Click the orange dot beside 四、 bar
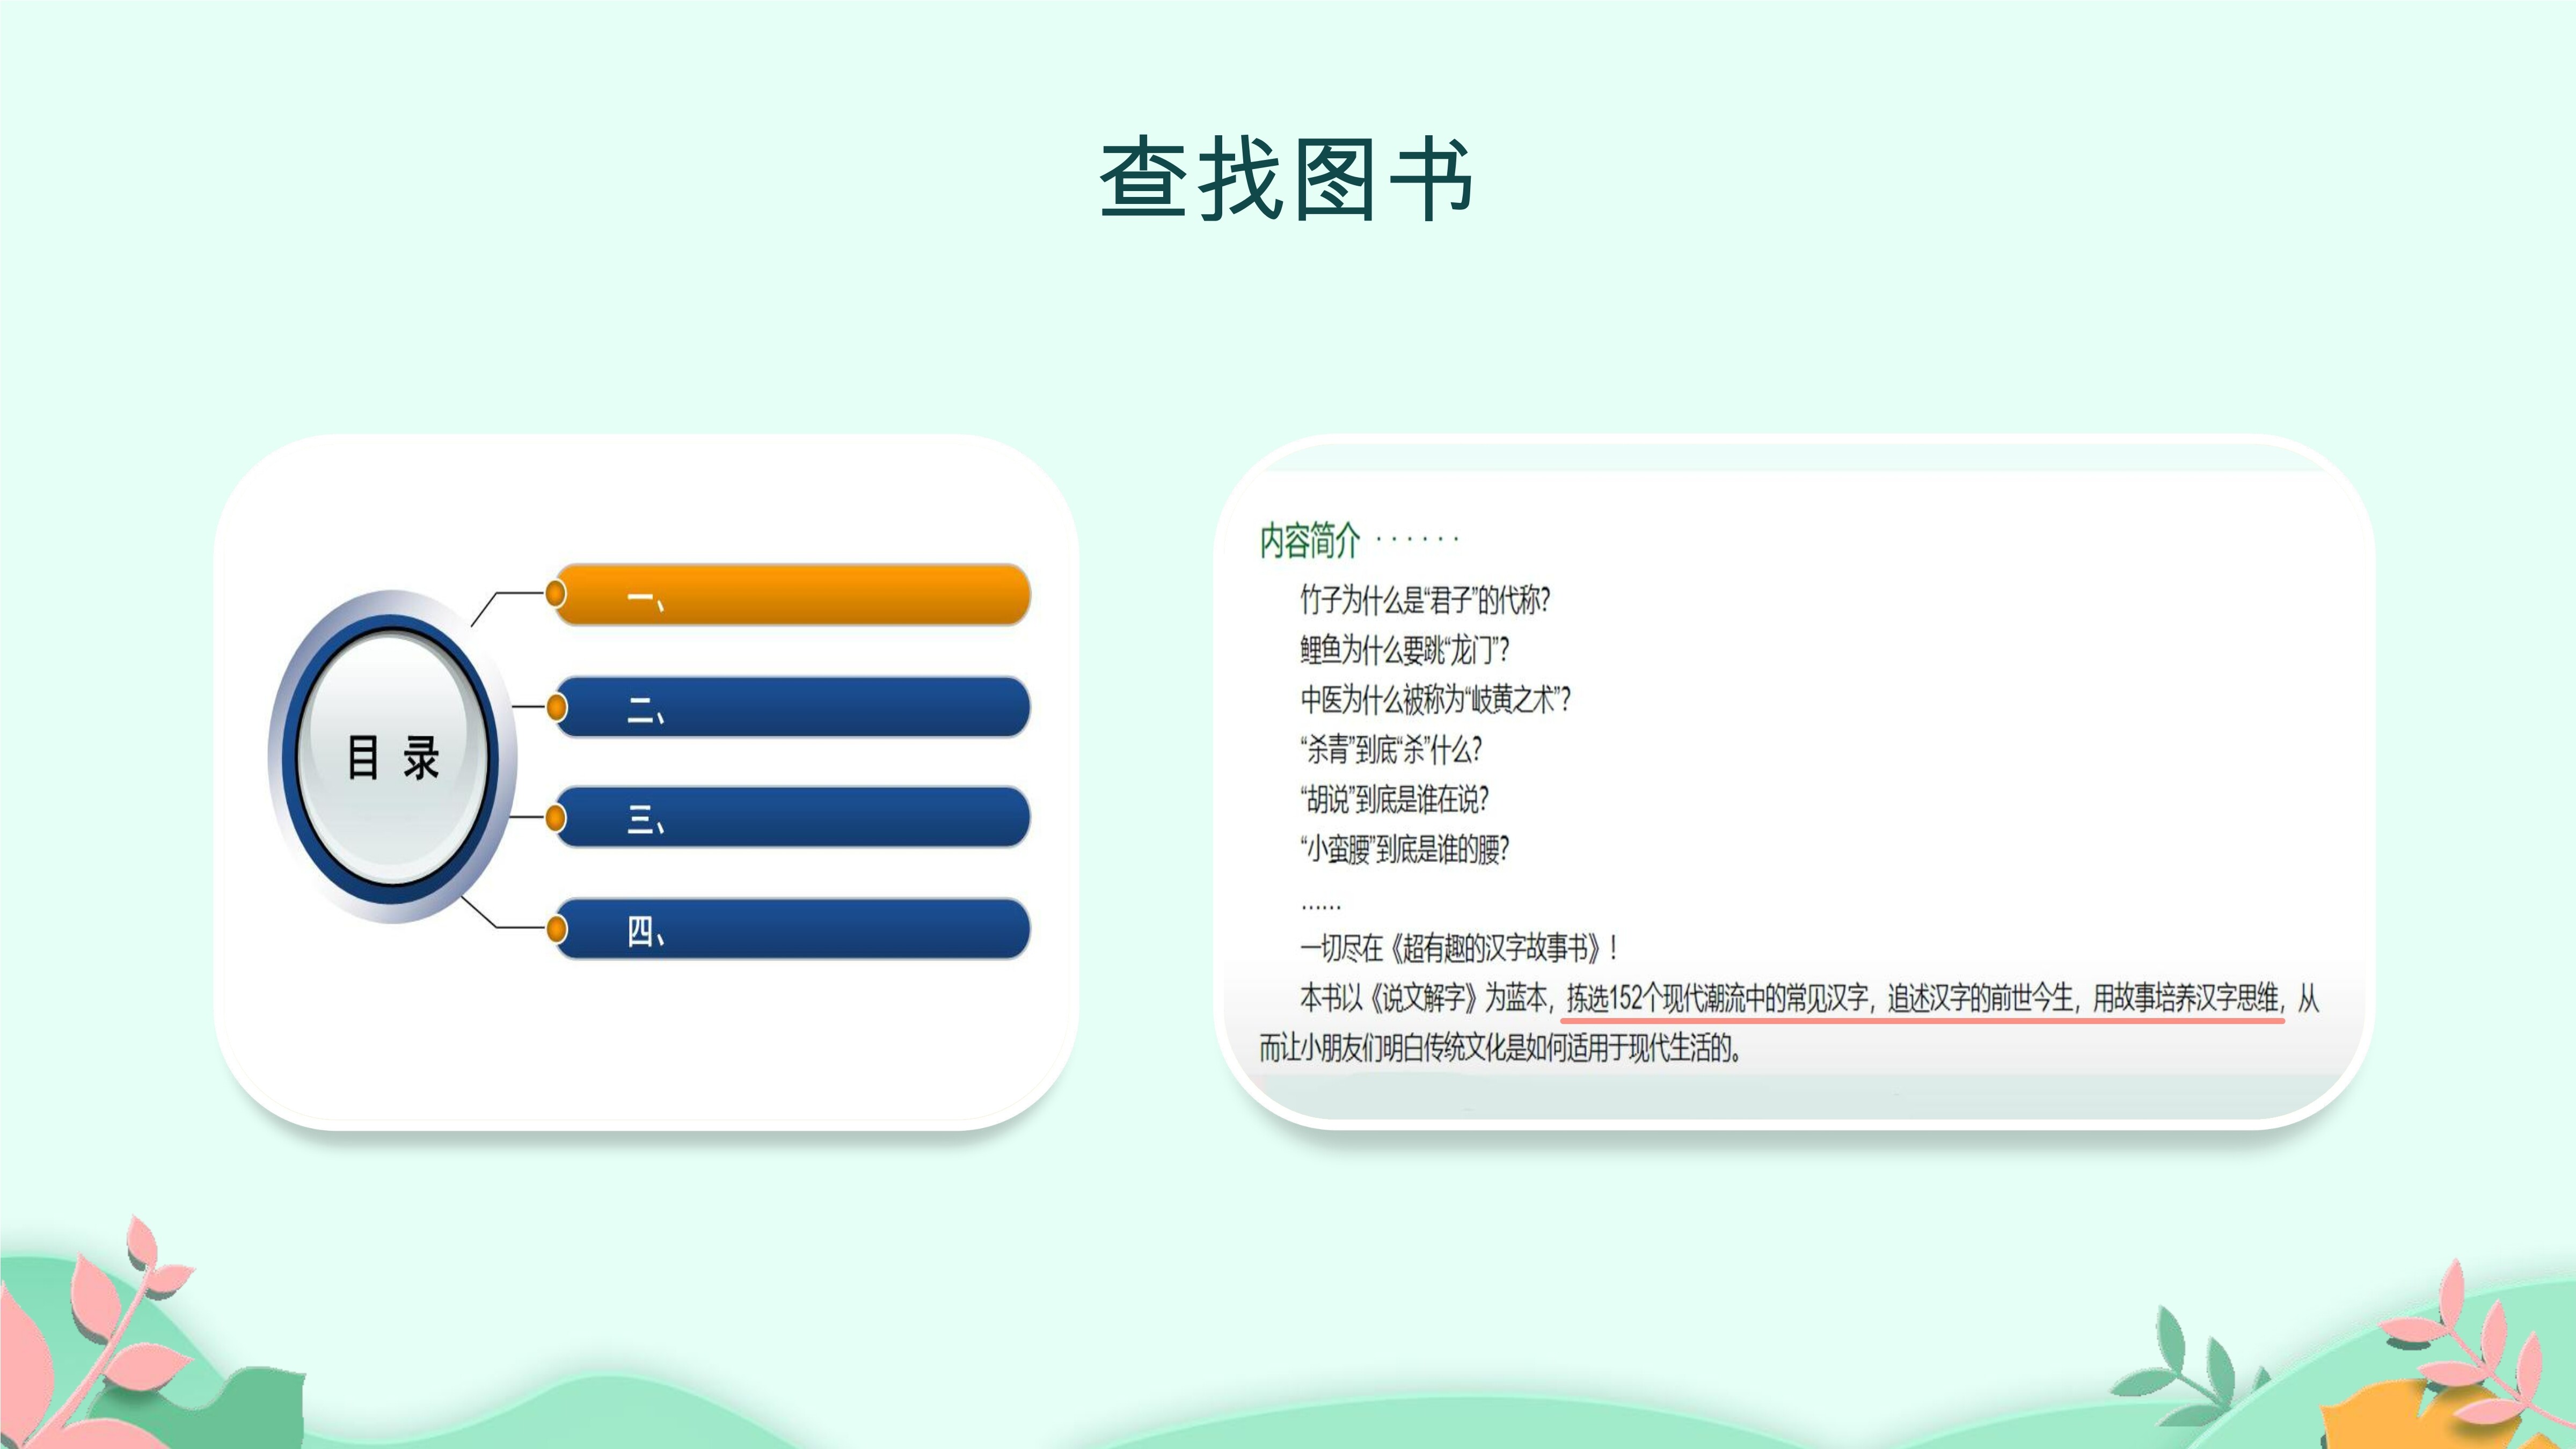The height and width of the screenshot is (1449, 2576). (556, 929)
